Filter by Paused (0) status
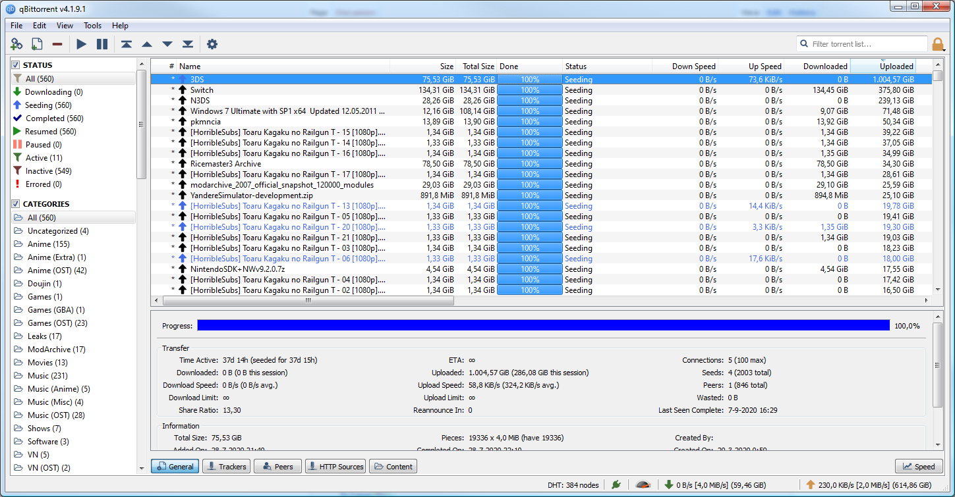 pos(36,145)
